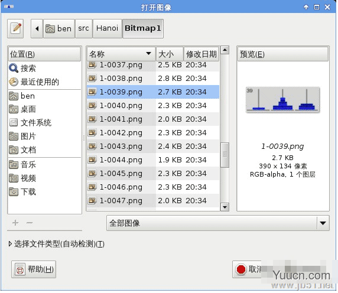This screenshot has height=293, width=338.
Task: Click the scroll up arrow of file list
Action: point(225,50)
